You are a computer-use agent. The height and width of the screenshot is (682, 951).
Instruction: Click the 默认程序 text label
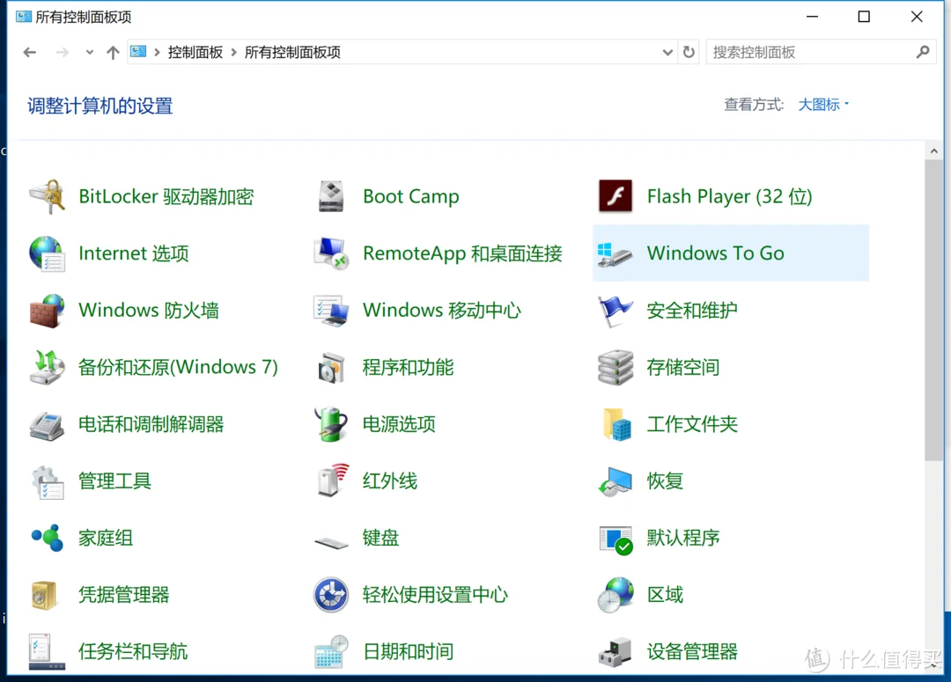tap(683, 538)
